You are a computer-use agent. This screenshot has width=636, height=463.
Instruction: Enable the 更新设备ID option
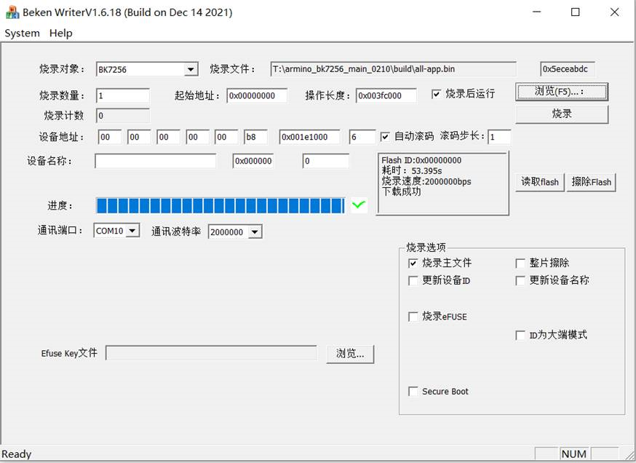pos(413,280)
